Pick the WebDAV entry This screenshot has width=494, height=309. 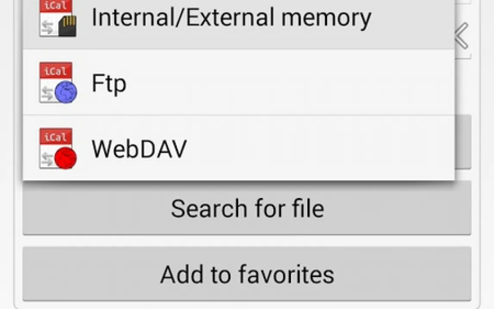(139, 148)
